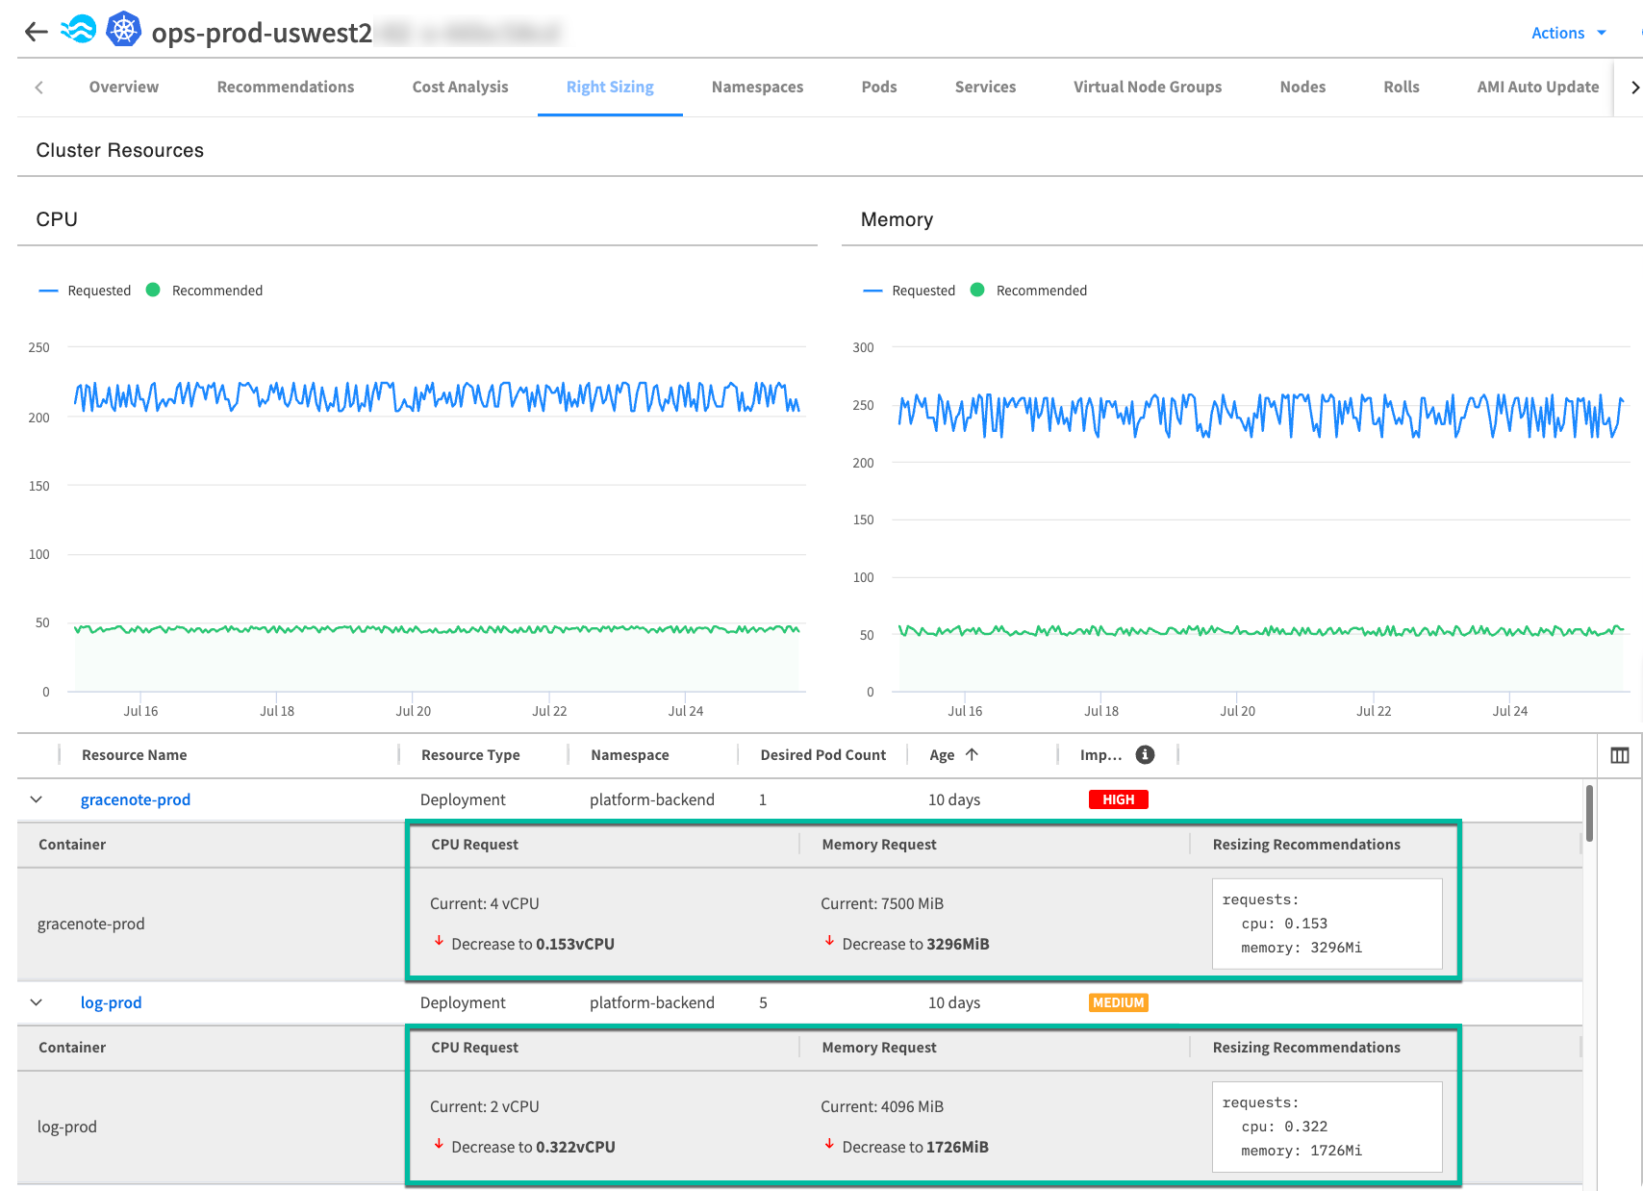Screen dimensions: 1643x1191
Task: Click the back arrow icon
Action: (37, 32)
